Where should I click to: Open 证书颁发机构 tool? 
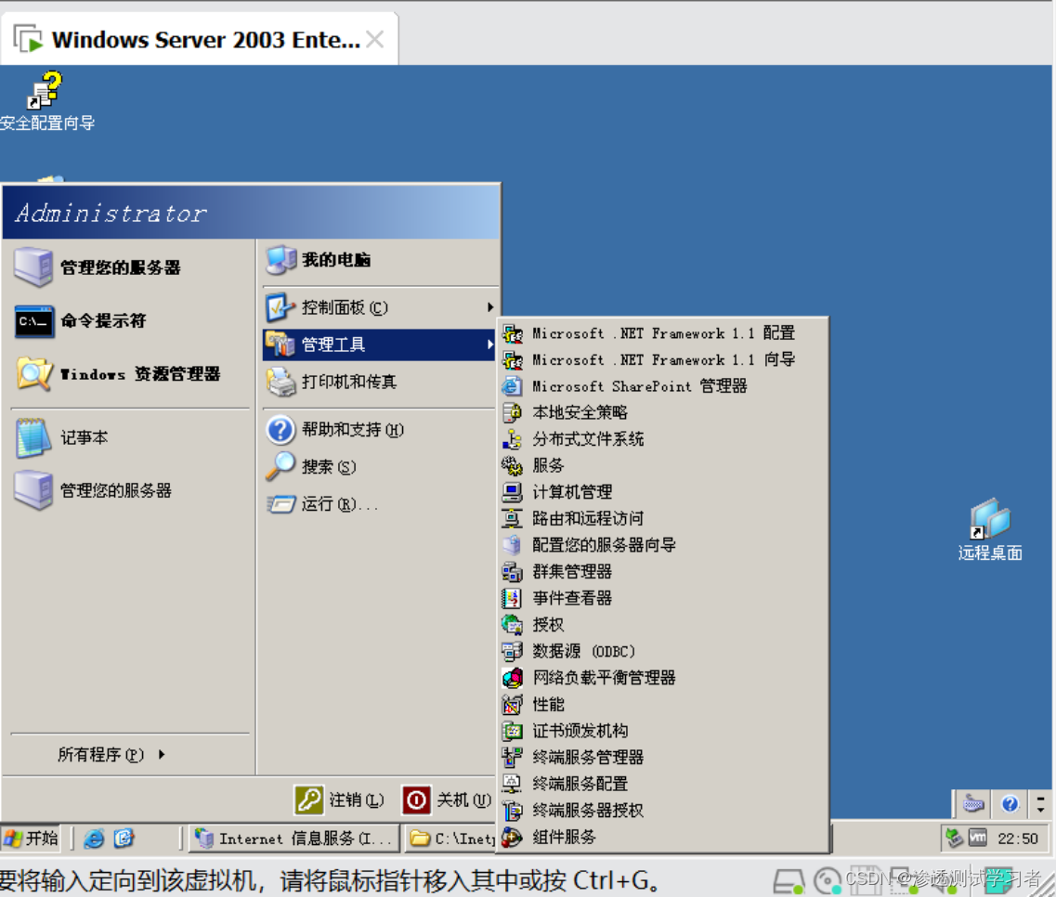click(663, 731)
